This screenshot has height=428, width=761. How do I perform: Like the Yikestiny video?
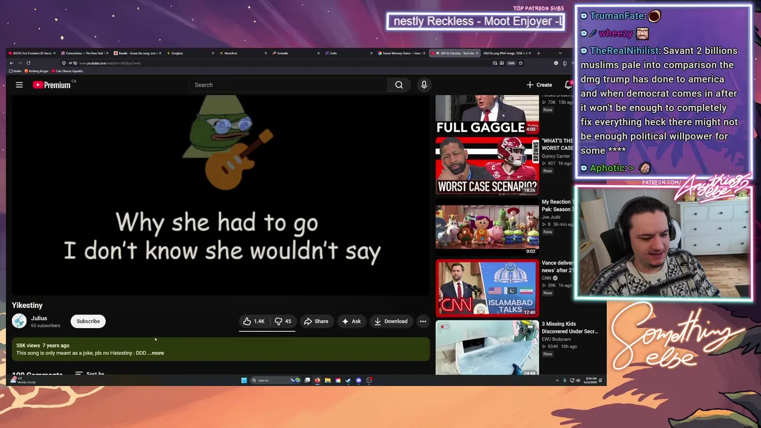coord(254,321)
